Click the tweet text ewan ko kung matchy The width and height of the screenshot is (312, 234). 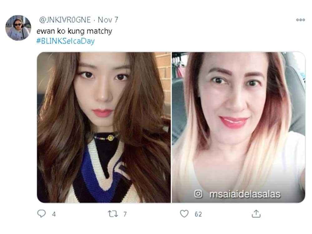coord(75,31)
